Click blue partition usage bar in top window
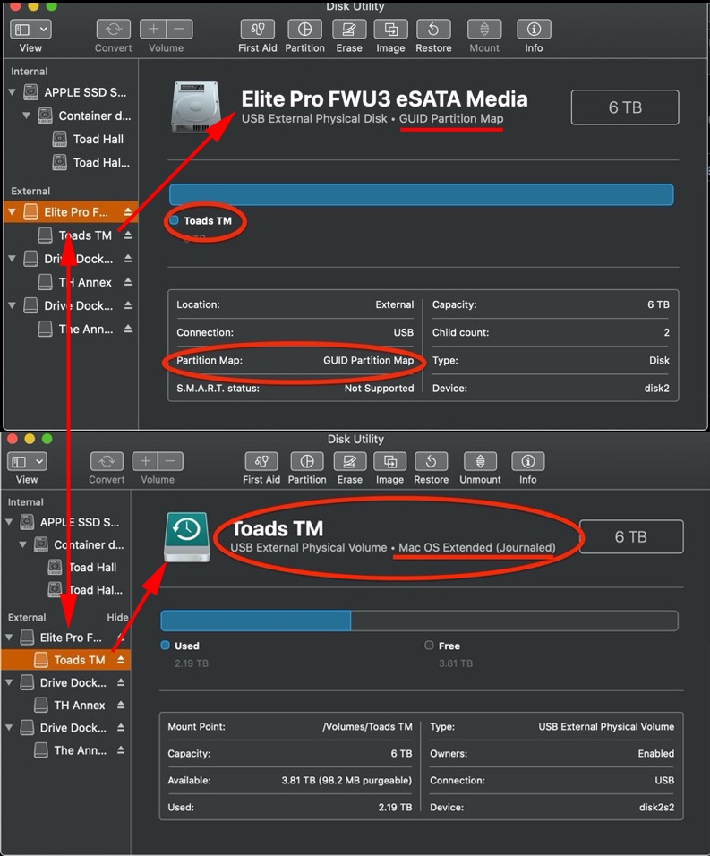This screenshot has height=856, width=710. tap(422, 195)
